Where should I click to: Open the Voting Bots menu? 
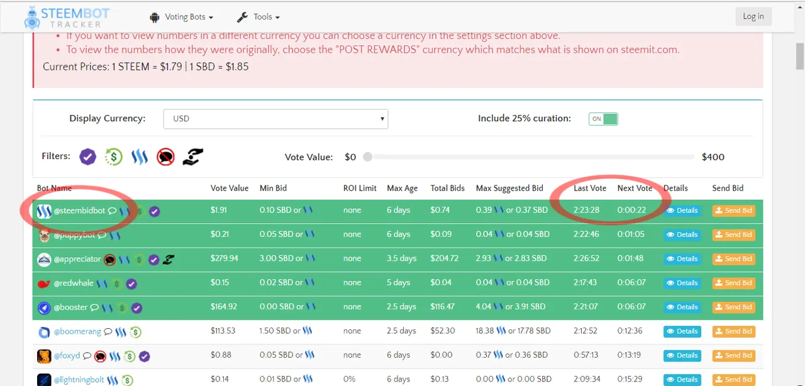[x=182, y=17]
